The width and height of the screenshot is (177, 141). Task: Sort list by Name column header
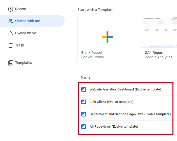pyautogui.click(x=86, y=77)
